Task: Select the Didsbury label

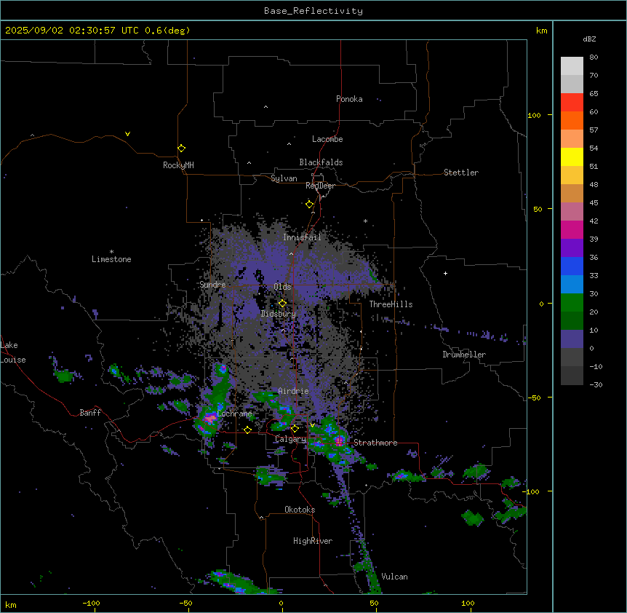Action: [x=279, y=314]
